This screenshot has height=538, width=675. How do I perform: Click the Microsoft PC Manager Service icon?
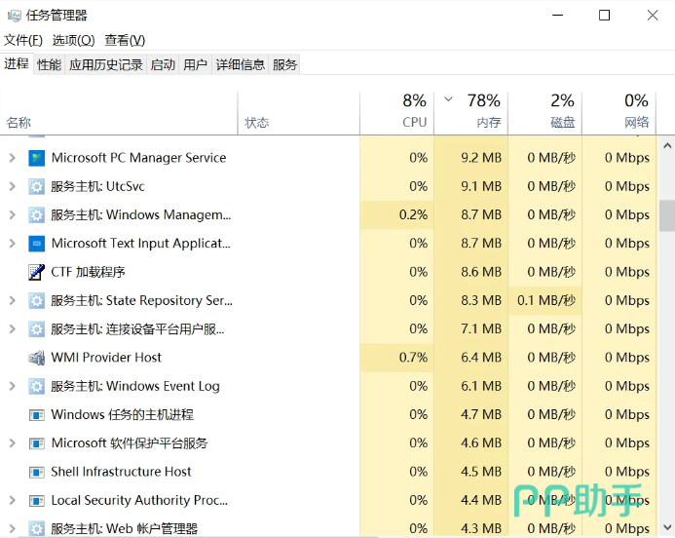37,158
